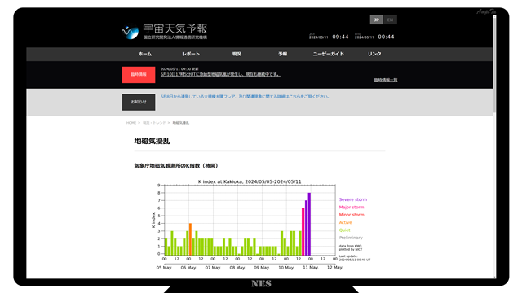This screenshot has height=293, width=522.
Task: Click the space weather forecast logo icon
Action: pyautogui.click(x=130, y=32)
